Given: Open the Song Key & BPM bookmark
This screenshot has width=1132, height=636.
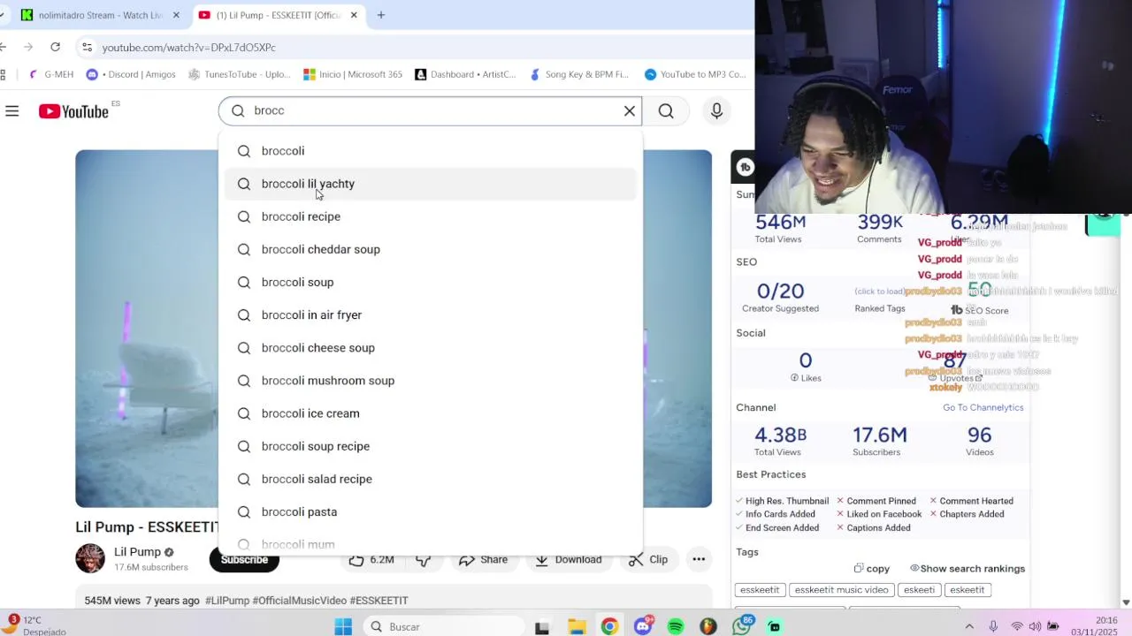Looking at the screenshot, I should coord(578,74).
